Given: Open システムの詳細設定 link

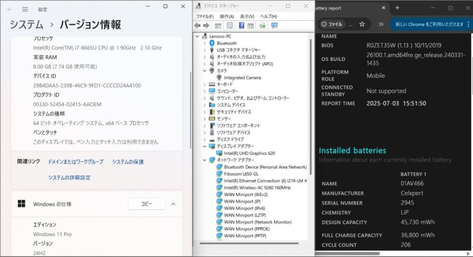Looking at the screenshot, I should (x=70, y=178).
